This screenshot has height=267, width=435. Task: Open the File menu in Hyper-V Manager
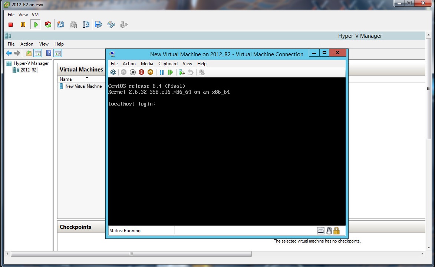click(x=11, y=44)
